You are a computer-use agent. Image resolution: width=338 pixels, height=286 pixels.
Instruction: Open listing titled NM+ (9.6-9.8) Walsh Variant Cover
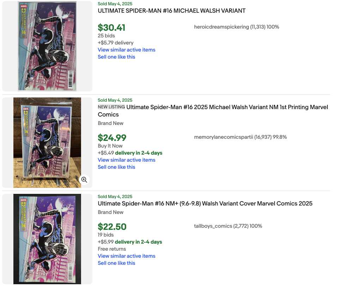click(x=205, y=203)
